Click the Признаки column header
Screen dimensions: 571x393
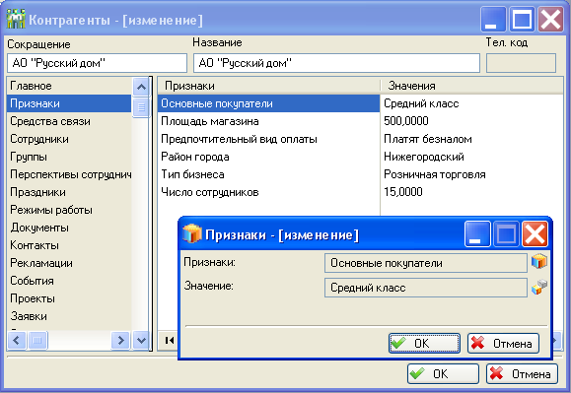269,86
